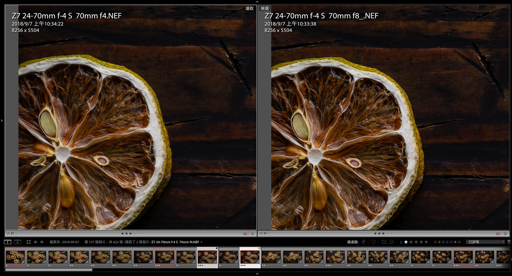
Task: Mark the right f8 photo as rejected
Action: 265,233
